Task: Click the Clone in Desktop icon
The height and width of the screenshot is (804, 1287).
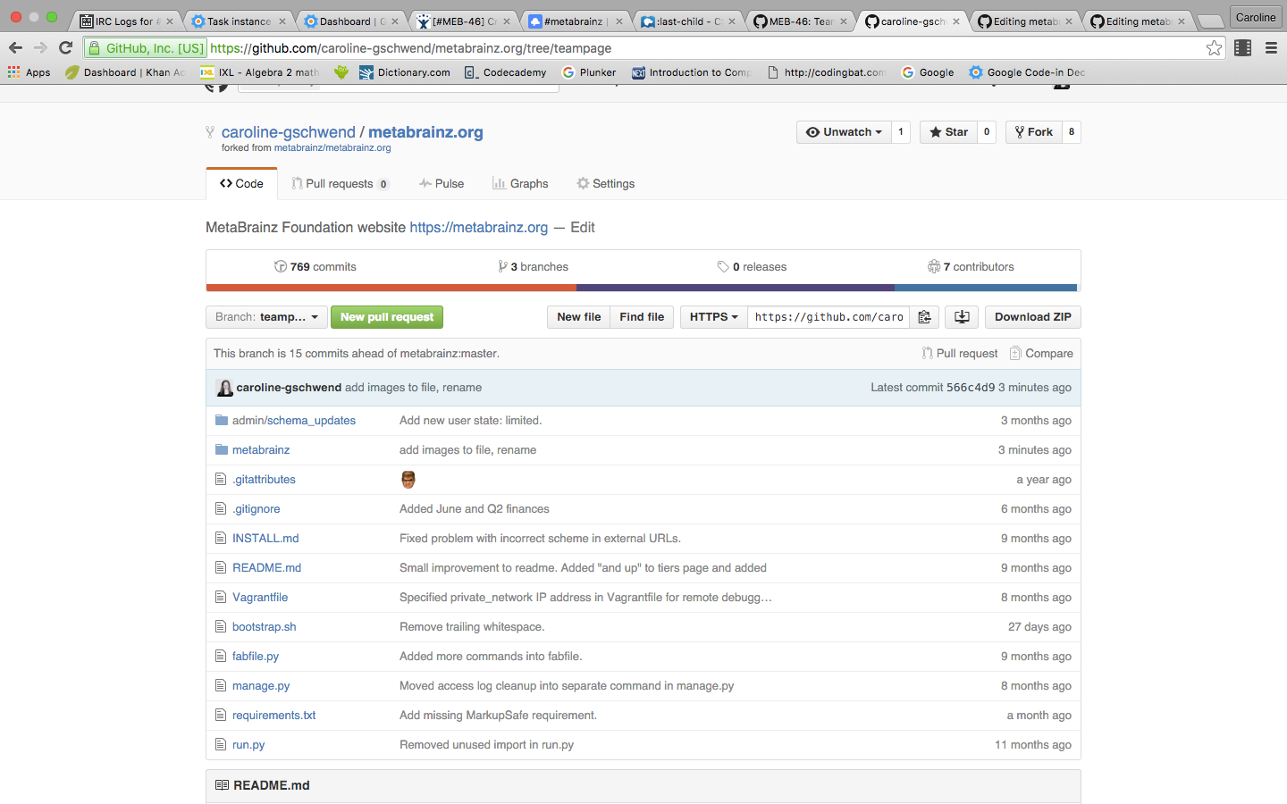Action: [x=962, y=317]
